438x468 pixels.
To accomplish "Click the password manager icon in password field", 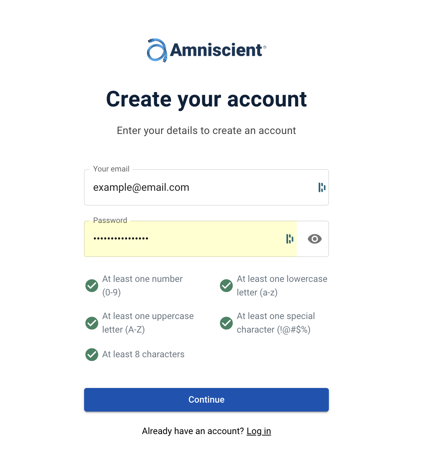I will (289, 239).
